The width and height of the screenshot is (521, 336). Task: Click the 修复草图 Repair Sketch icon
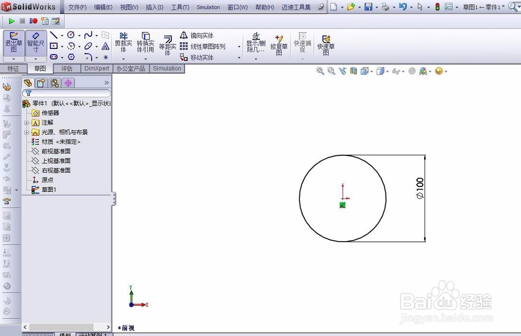279,43
